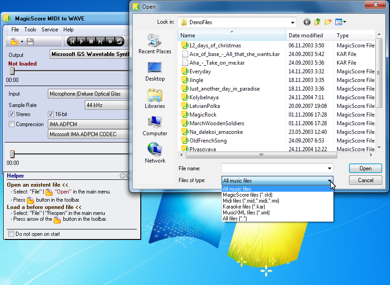Viewport: 390px width, 285px height.
Task: Click the Open button in the dialog
Action: coord(365,168)
